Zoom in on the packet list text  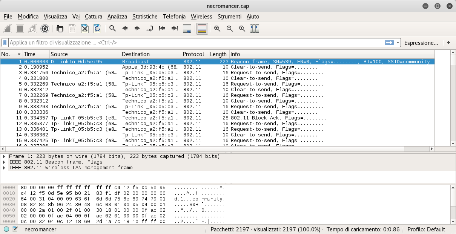217,28
